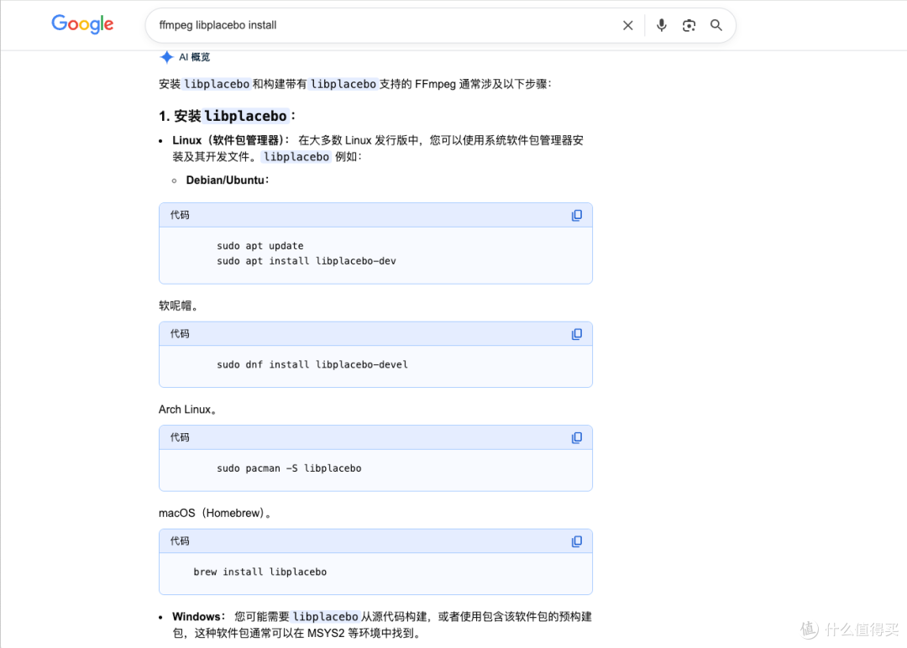Click the 'macOS（Homebrew）。' label
The width and height of the screenshot is (907, 648).
(215, 514)
